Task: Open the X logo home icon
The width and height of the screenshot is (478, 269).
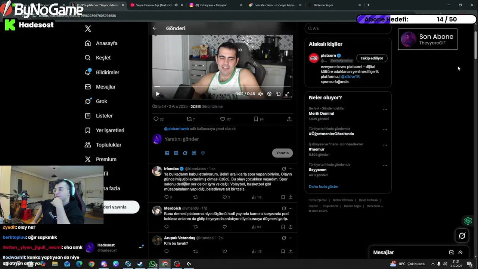Action: point(88,28)
